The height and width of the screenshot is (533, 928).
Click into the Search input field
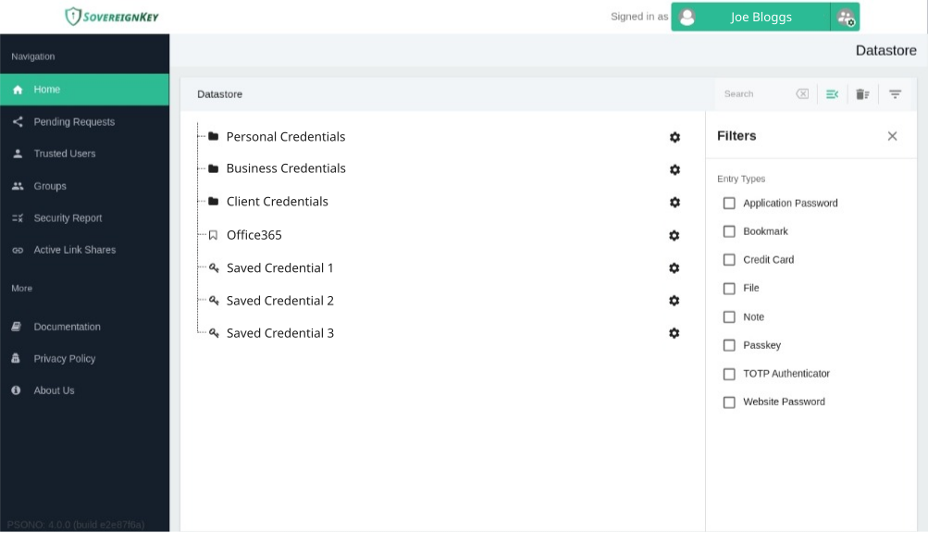coord(754,94)
